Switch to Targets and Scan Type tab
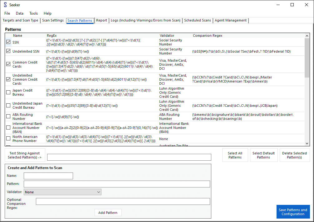This screenshot has width=314, height=222. (x=20, y=20)
